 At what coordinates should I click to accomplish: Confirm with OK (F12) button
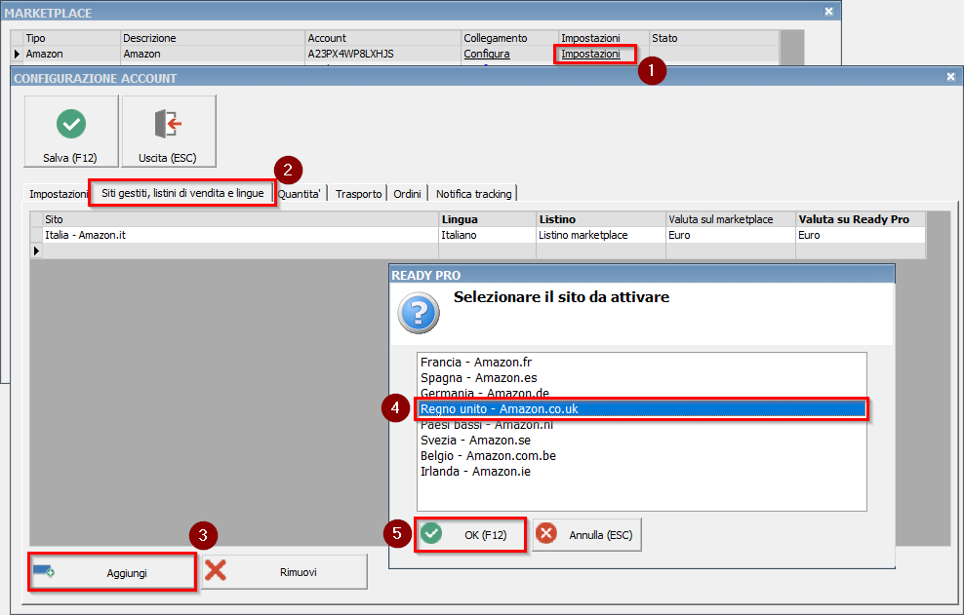(x=470, y=534)
